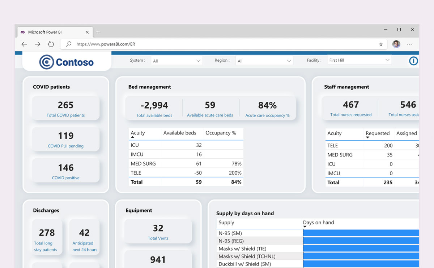Select the N-95 (REG) supply row

point(318,241)
